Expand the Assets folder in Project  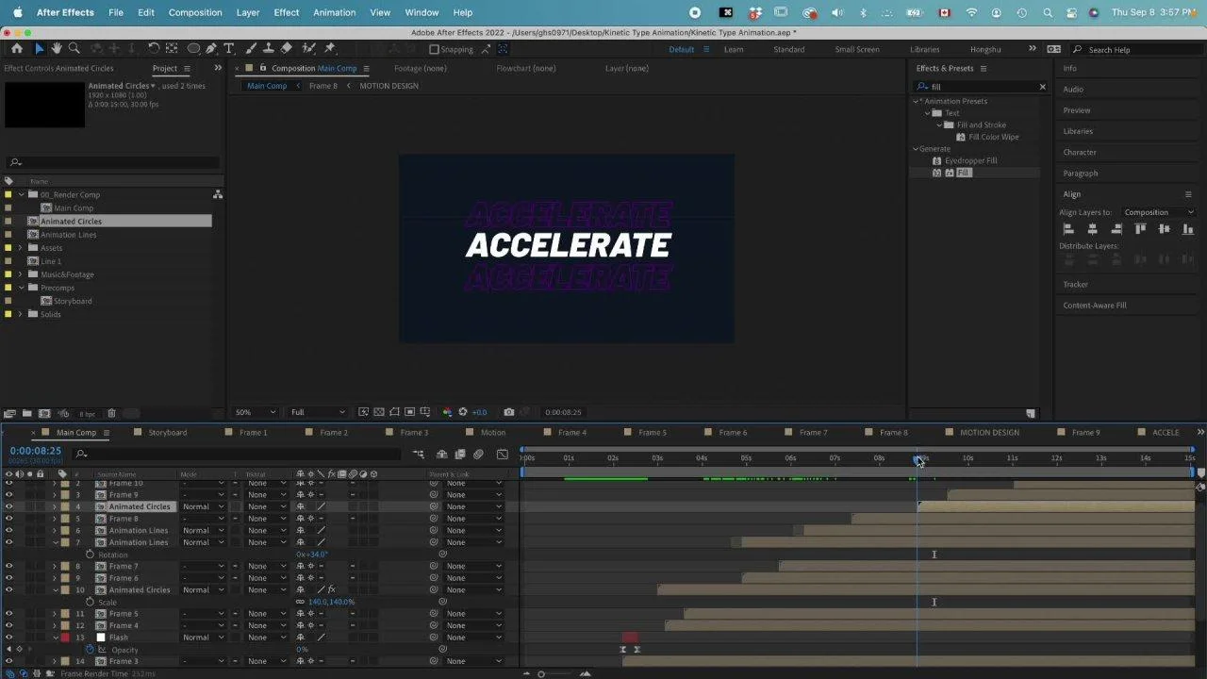tap(21, 248)
